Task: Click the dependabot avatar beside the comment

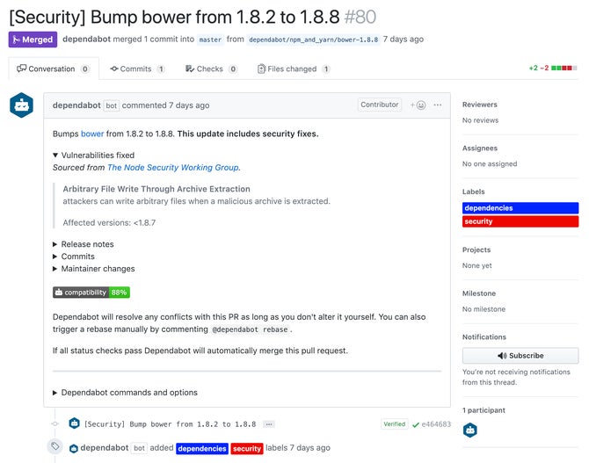Action: coord(21,105)
